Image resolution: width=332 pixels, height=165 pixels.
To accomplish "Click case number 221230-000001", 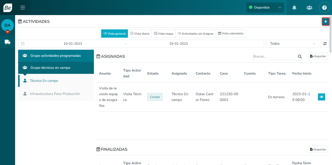I will [229, 97].
